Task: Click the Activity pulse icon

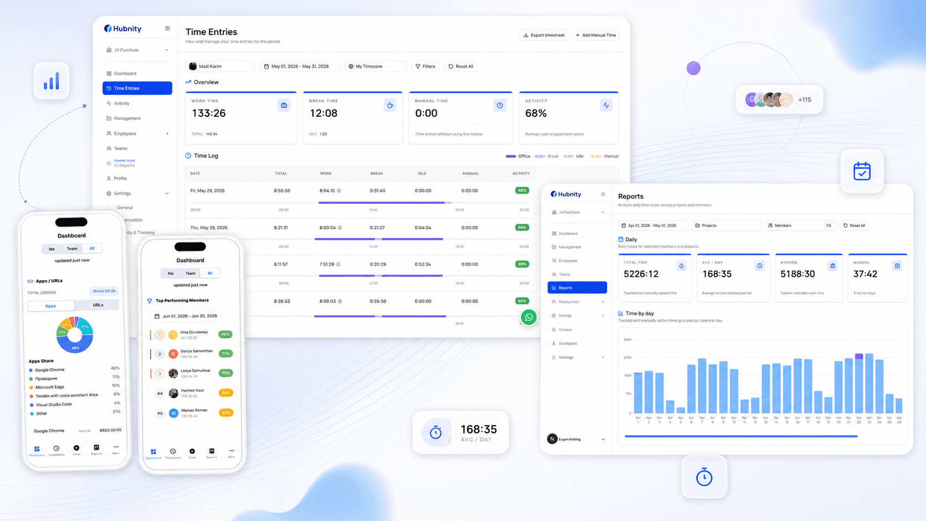Action: click(x=606, y=105)
